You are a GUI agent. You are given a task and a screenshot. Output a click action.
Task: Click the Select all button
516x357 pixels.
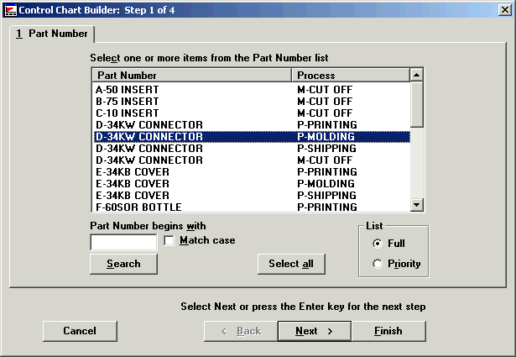(290, 264)
